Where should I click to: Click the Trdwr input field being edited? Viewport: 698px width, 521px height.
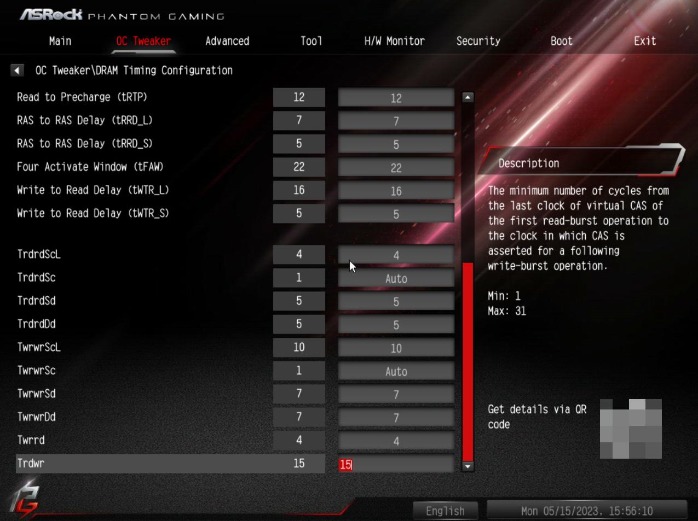396,464
